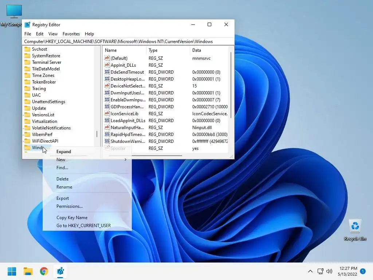Select the WbemPerf key
Screen dimensions: 373x280
(42, 134)
